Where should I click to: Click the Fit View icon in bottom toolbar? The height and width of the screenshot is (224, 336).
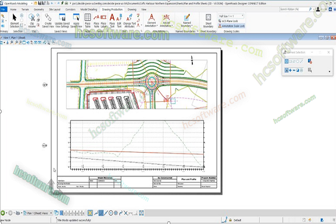(141, 213)
